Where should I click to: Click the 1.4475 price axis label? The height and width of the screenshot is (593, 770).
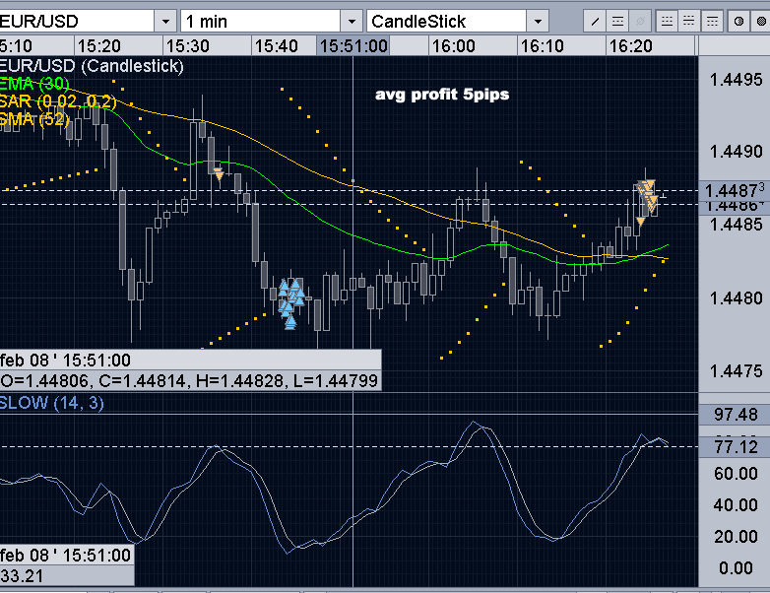pos(737,371)
